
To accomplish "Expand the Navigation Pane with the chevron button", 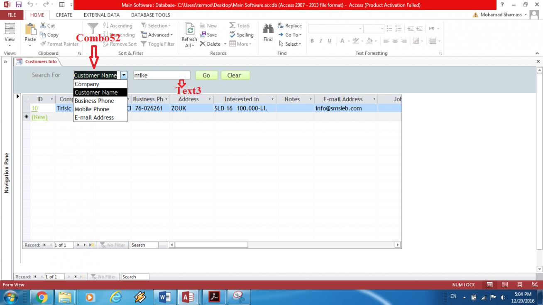I will pyautogui.click(x=6, y=62).
